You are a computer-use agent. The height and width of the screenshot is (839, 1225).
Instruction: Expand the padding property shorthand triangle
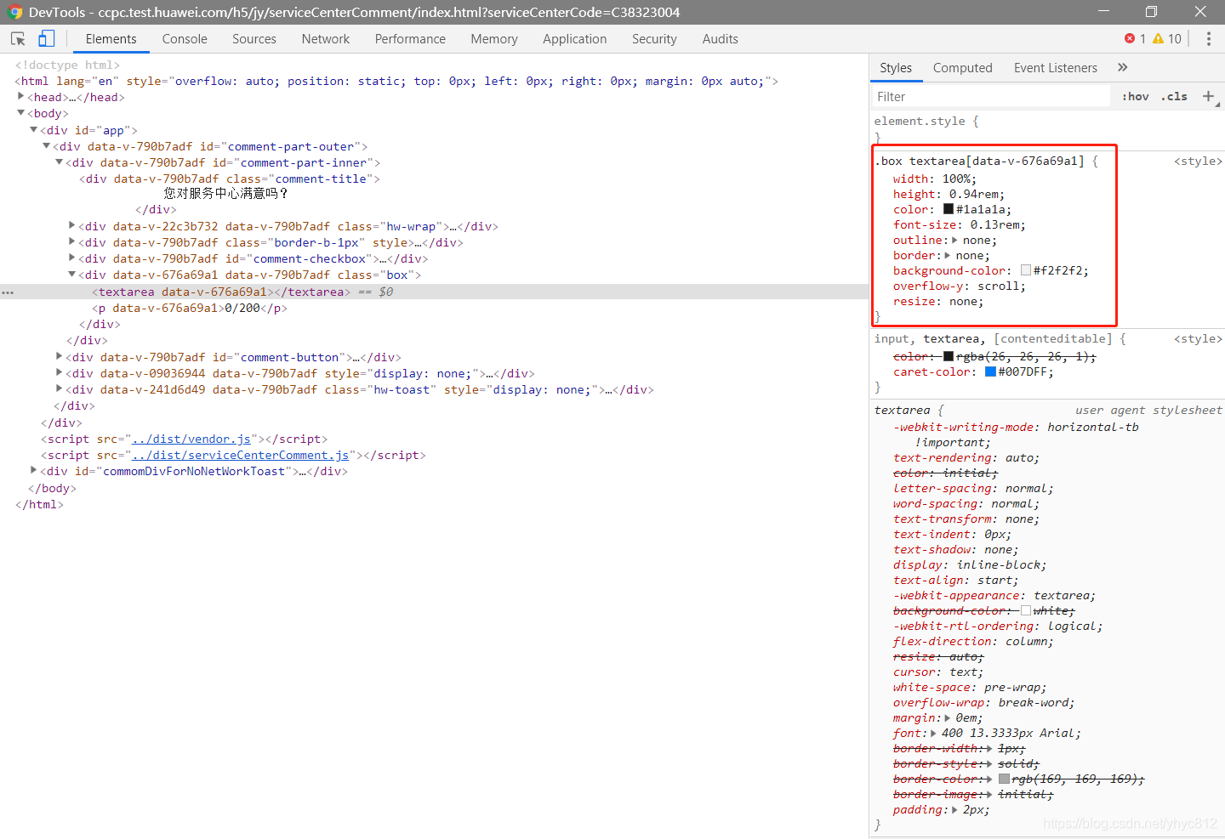coord(954,810)
